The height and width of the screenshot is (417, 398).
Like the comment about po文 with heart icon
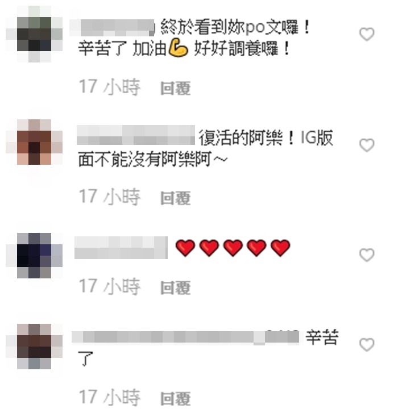(367, 34)
